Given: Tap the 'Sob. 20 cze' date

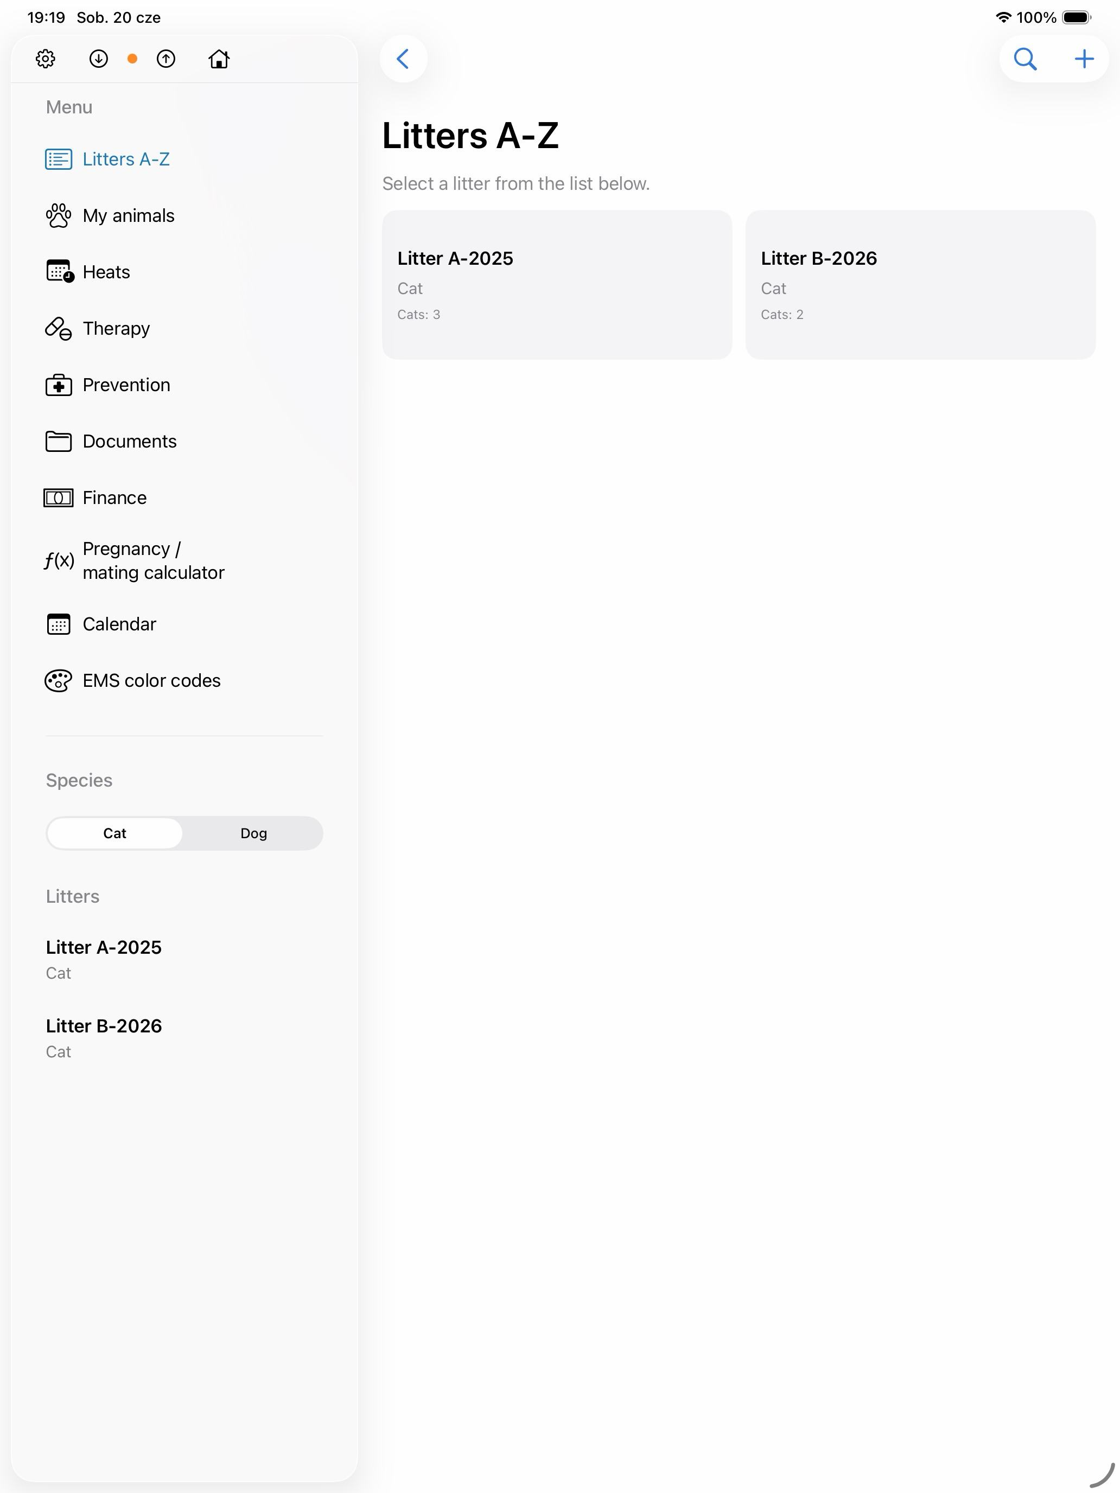Looking at the screenshot, I should (x=119, y=17).
